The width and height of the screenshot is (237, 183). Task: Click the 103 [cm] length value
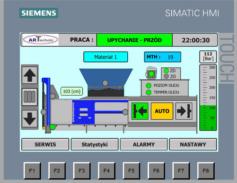[x=72, y=91]
